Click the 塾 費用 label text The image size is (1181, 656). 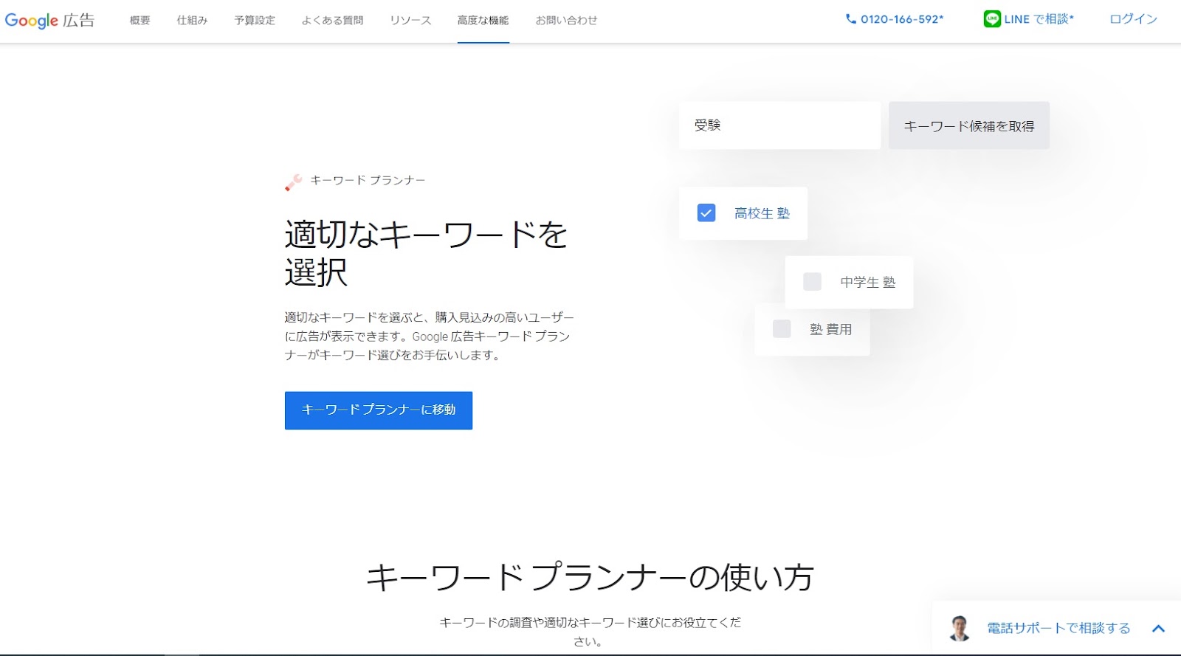830,329
